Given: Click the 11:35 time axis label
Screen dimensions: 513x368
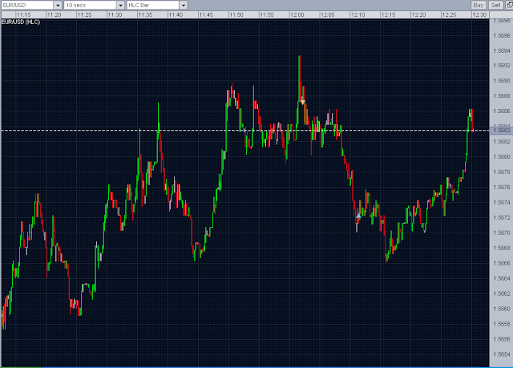Looking at the screenshot, I should [x=145, y=14].
